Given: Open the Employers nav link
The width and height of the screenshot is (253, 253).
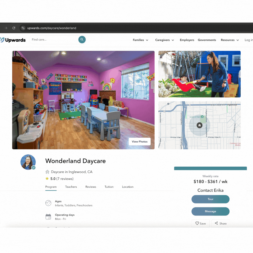Looking at the screenshot, I should click(187, 40).
